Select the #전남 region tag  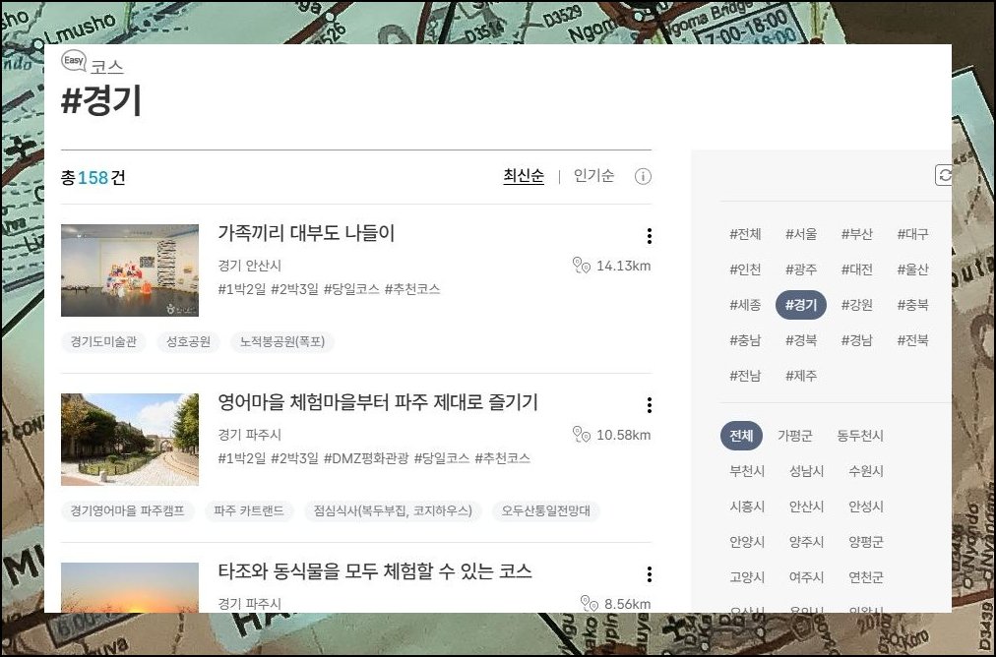tap(745, 376)
